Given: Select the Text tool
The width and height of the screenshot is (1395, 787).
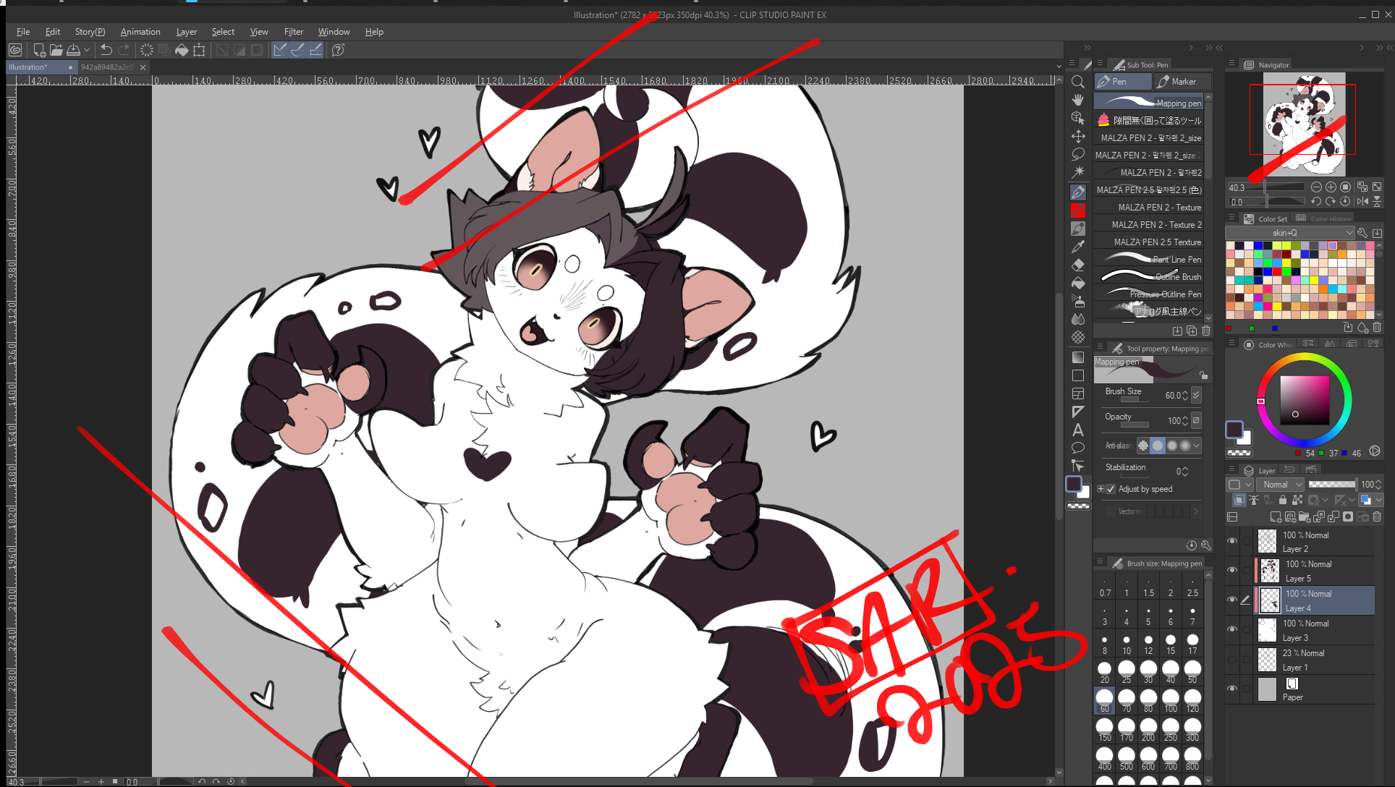Looking at the screenshot, I should click(1078, 430).
